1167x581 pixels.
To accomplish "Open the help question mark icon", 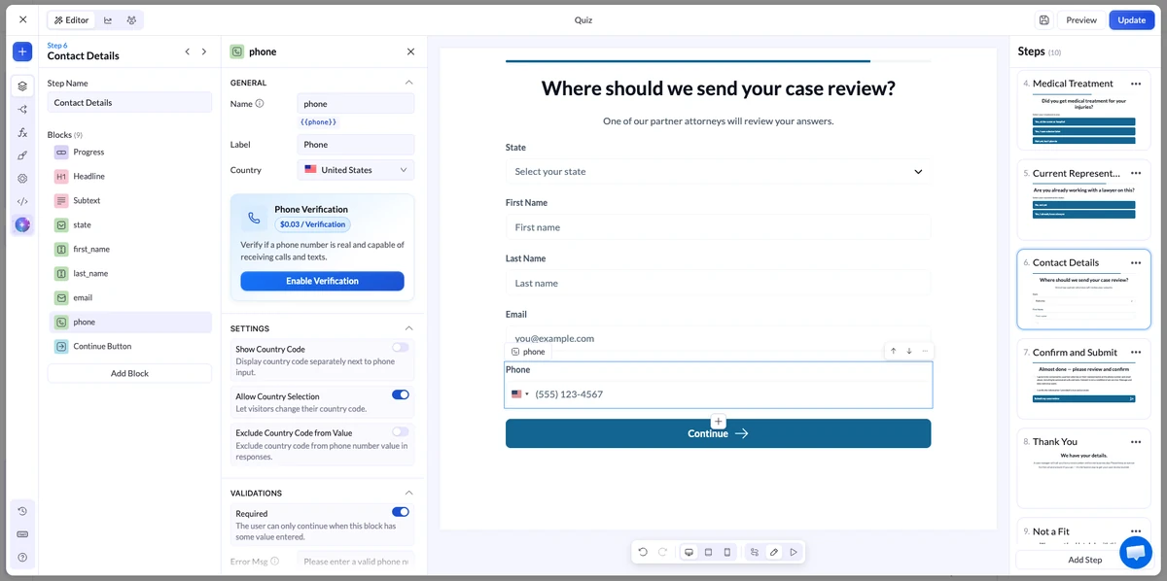I will (22, 557).
